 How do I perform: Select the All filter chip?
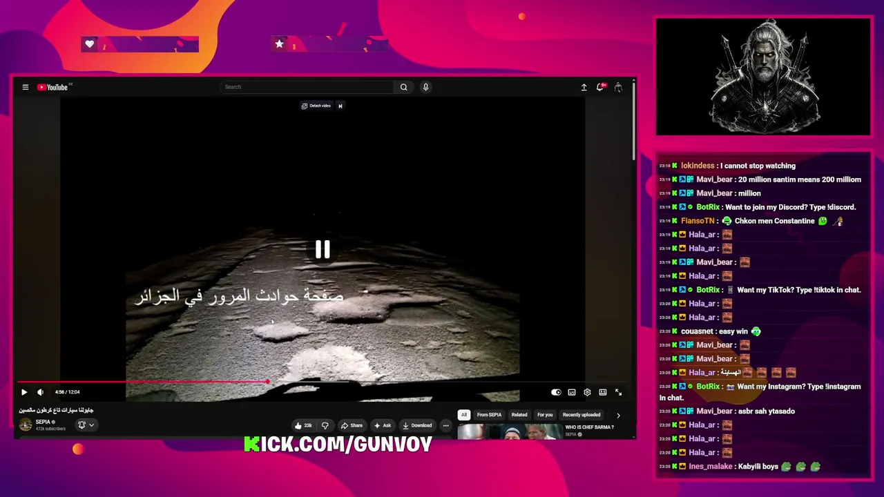pyautogui.click(x=464, y=415)
